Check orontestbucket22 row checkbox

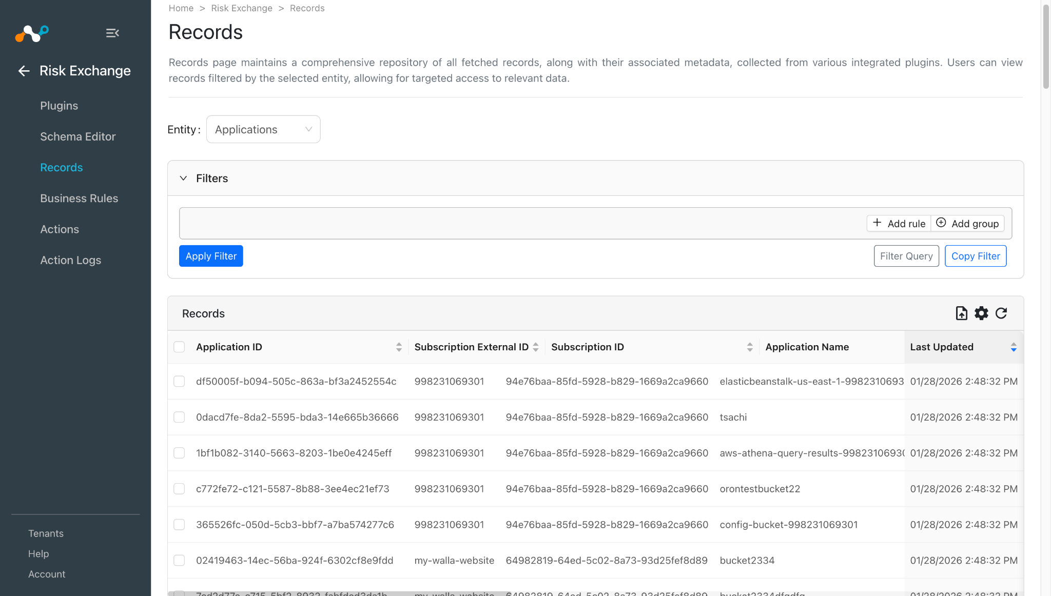[179, 489]
